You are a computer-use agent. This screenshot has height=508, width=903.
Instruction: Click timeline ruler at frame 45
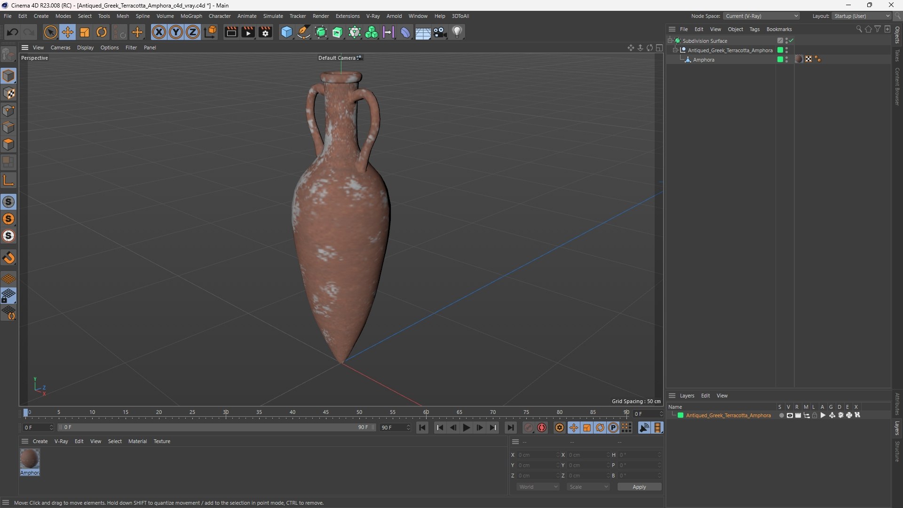[326, 413]
